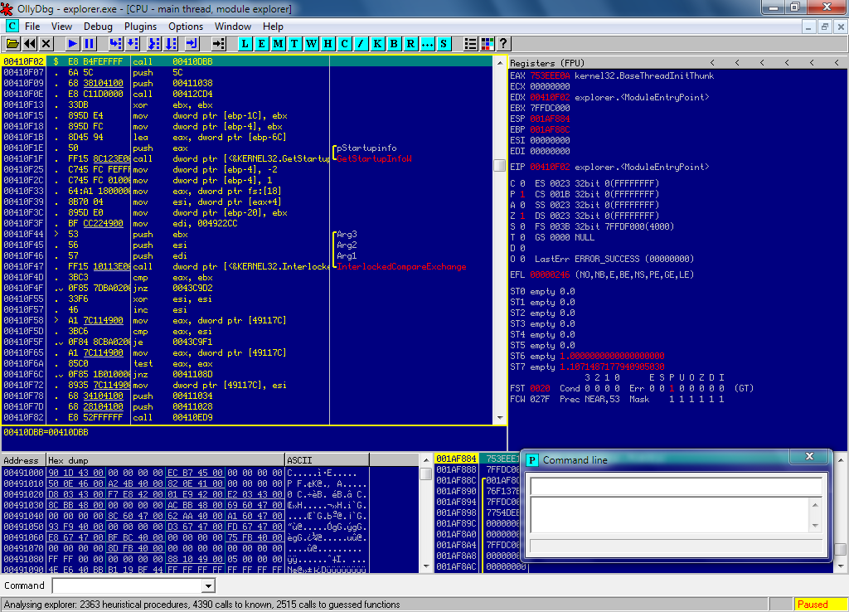Toggle the C flag value
This screenshot has height=612, width=849.
(x=522, y=183)
